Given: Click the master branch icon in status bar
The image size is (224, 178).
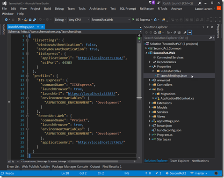Looking at the screenshot, I should (192, 173).
